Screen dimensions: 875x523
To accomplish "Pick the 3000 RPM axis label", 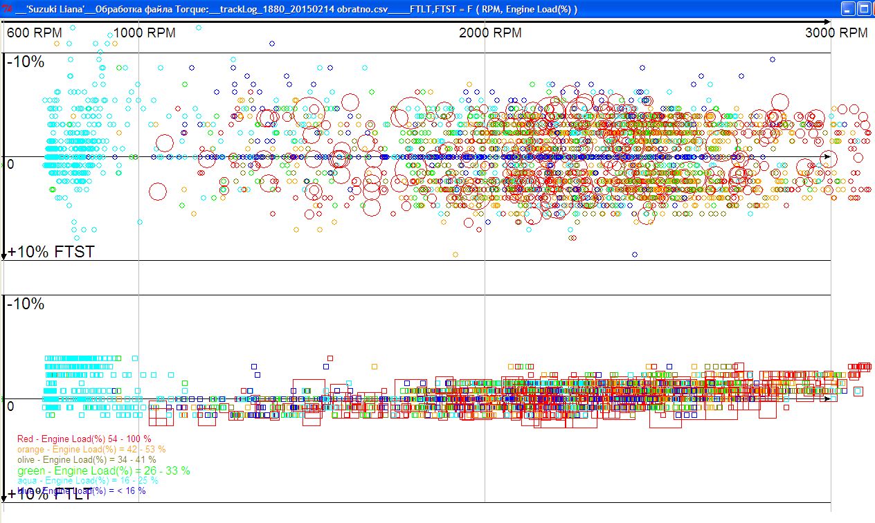I will pos(836,33).
